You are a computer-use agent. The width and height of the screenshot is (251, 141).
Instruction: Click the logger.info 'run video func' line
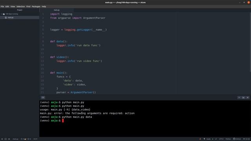click(x=79, y=61)
